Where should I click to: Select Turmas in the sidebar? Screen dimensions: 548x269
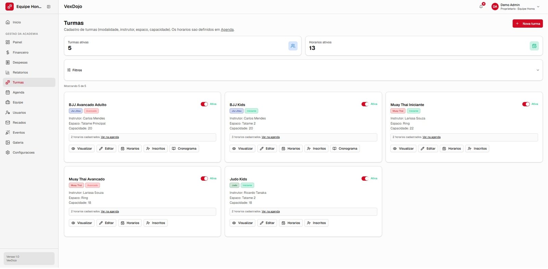29,82
